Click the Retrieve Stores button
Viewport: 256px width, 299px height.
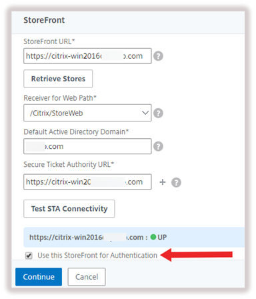point(58,79)
